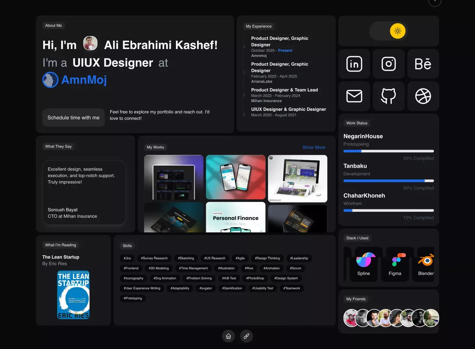Click the #Leadership skill tag
The height and width of the screenshot is (349, 475).
[299, 258]
